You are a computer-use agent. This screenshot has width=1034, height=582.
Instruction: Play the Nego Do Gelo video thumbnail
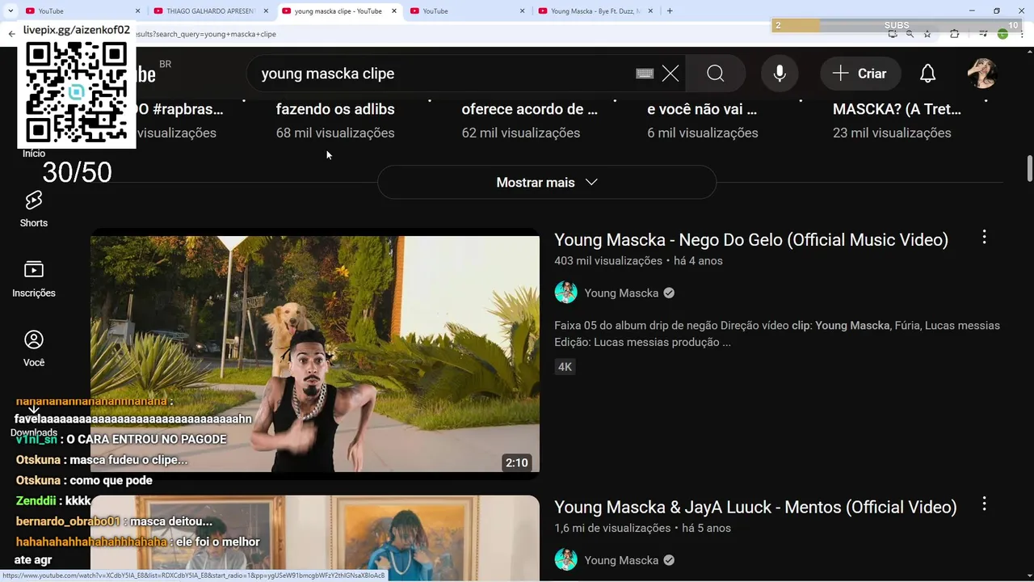pos(315,353)
